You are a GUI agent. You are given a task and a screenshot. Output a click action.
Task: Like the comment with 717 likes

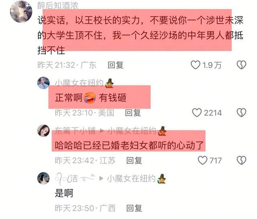point(202,160)
